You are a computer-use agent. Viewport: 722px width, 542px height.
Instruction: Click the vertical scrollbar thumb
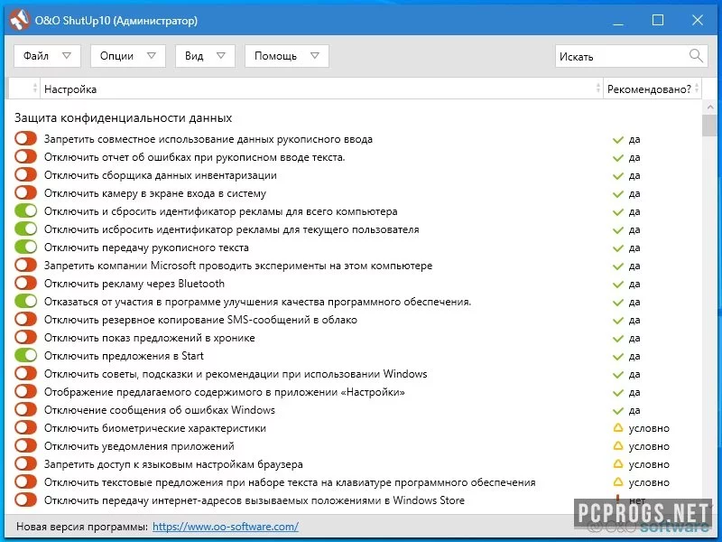(709, 126)
